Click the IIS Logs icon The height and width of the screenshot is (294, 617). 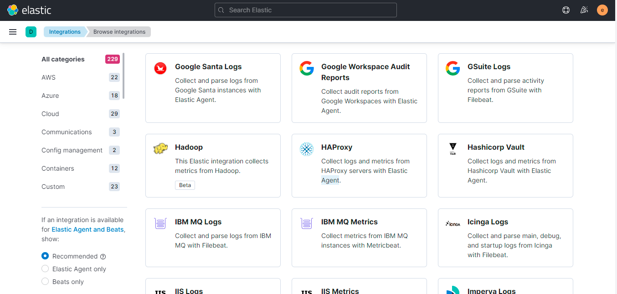point(160,291)
